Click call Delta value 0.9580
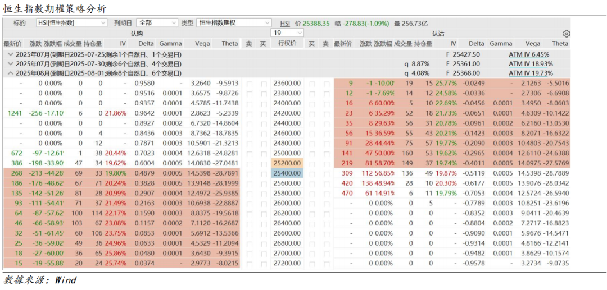This screenshot has width=607, height=290. pos(143,84)
